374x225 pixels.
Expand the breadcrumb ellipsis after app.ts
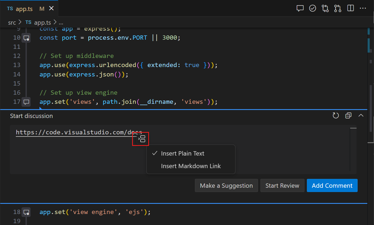61,23
